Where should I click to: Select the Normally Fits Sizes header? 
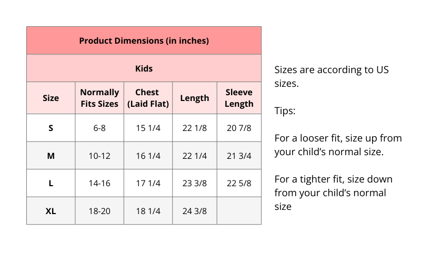(x=99, y=98)
